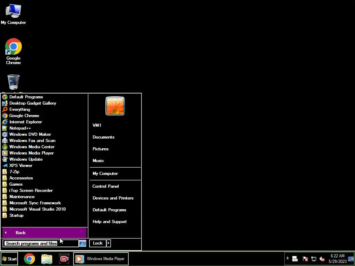
Task: Open My Computer desktop icon
Action: (x=14, y=14)
